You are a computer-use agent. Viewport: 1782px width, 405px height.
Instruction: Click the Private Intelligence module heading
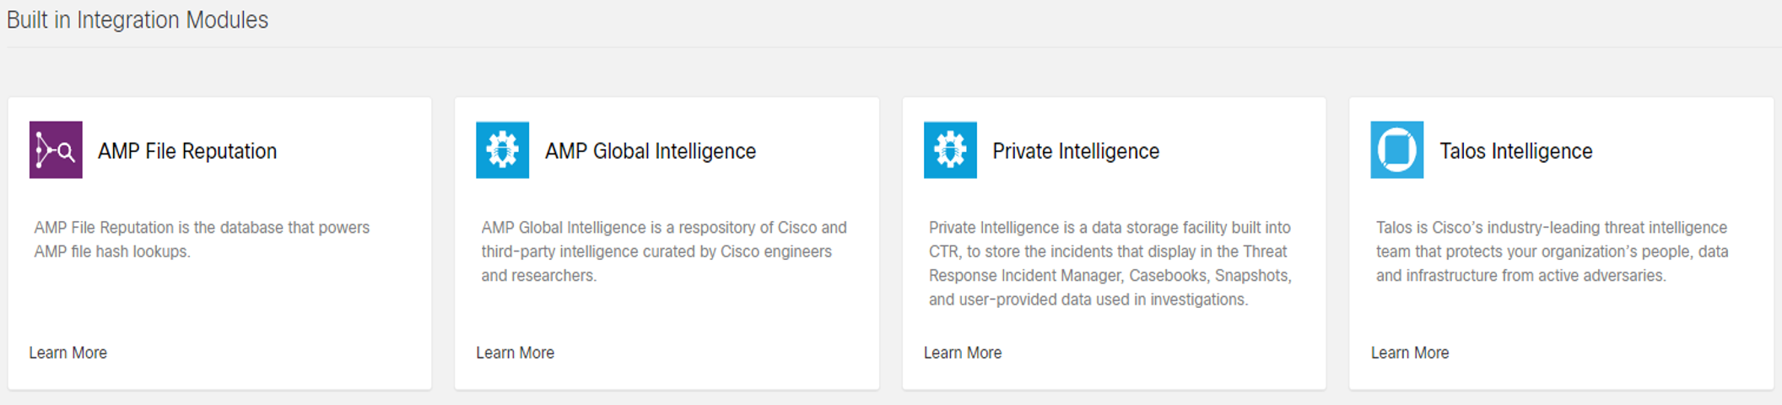pos(1076,151)
